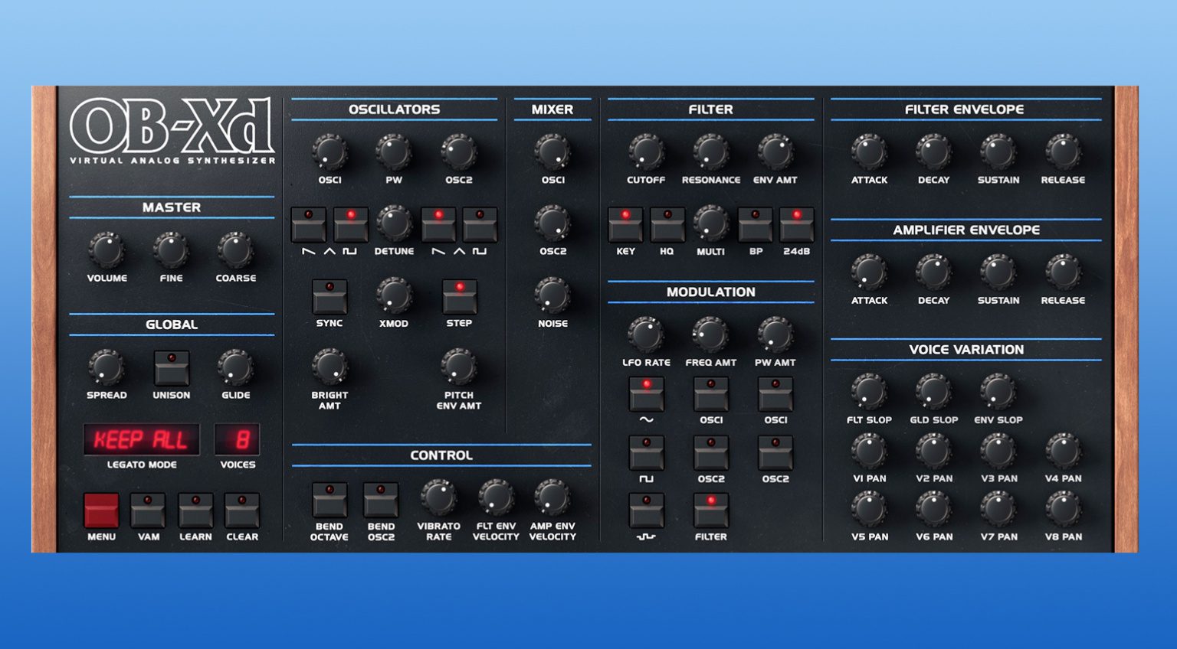
Task: Toggle the STEP button in the Oscillators section
Action: [x=459, y=298]
